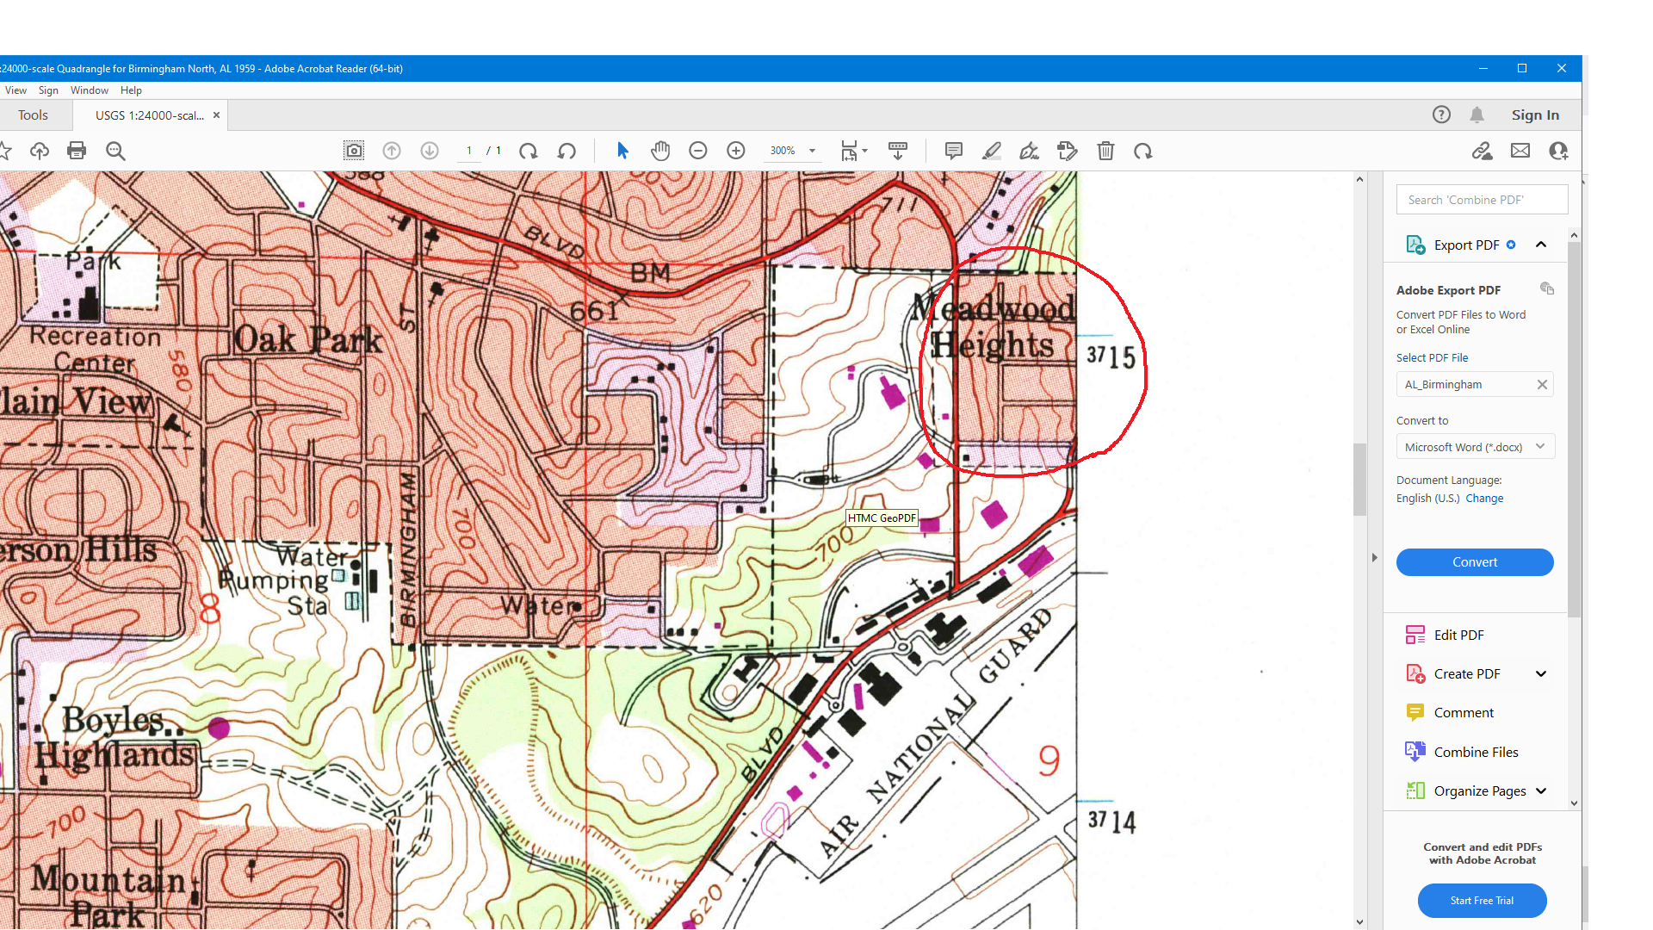Click the zoom in plus icon
The height and width of the screenshot is (930, 1653).
[x=736, y=151]
